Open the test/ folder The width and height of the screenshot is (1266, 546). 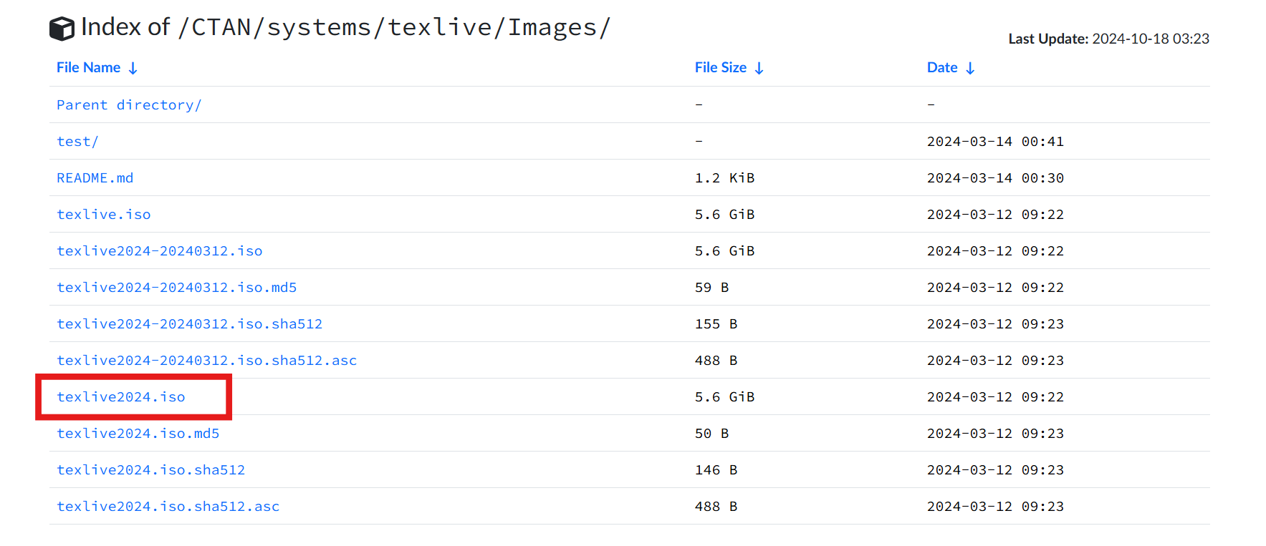pos(77,141)
